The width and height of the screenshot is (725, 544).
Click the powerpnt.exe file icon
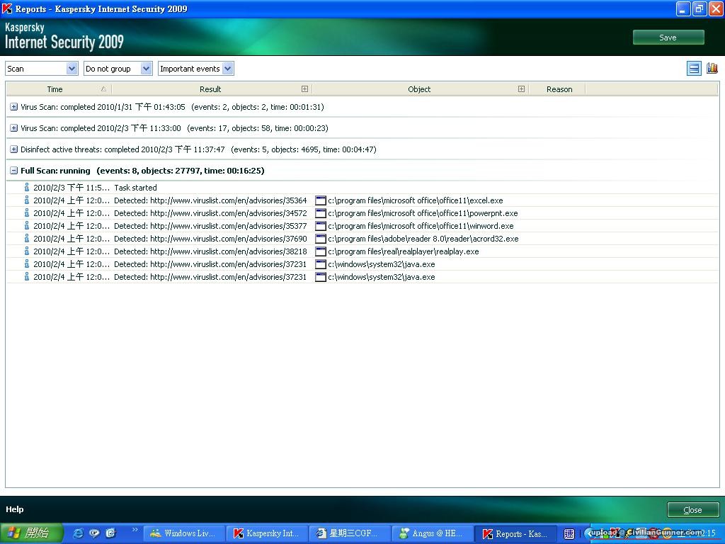pyautogui.click(x=320, y=213)
